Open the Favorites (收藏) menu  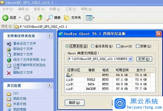[55, 9]
